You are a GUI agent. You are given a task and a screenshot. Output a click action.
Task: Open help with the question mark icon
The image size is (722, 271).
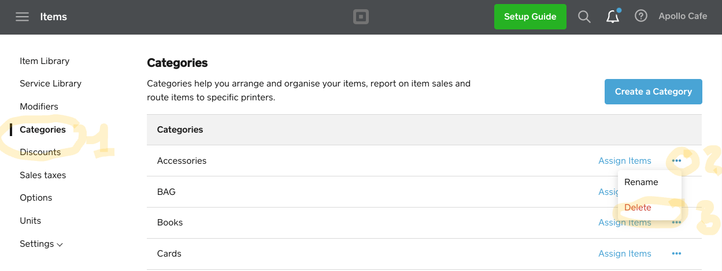(640, 16)
